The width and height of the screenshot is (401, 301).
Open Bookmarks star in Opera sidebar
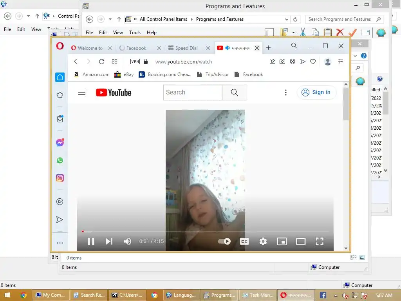tap(60, 95)
